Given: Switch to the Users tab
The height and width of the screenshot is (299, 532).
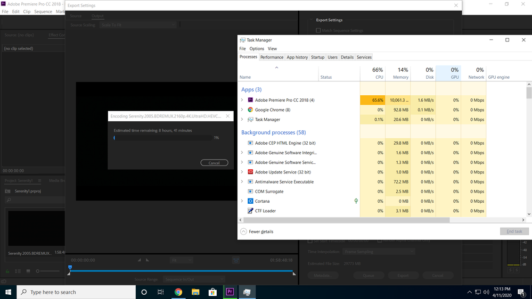Looking at the screenshot, I should (x=332, y=57).
